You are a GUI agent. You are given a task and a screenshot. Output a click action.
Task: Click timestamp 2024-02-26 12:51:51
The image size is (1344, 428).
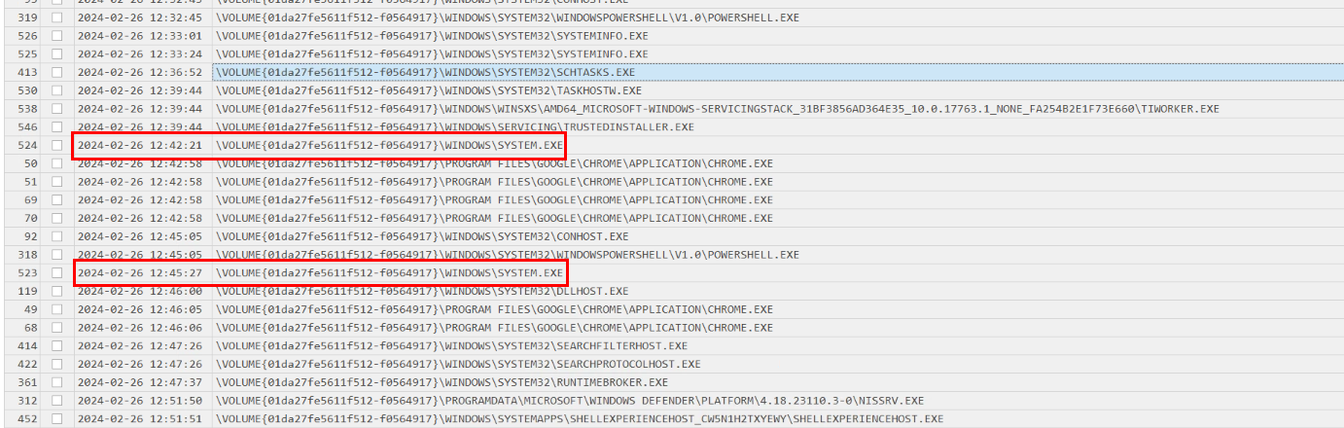tap(140, 418)
